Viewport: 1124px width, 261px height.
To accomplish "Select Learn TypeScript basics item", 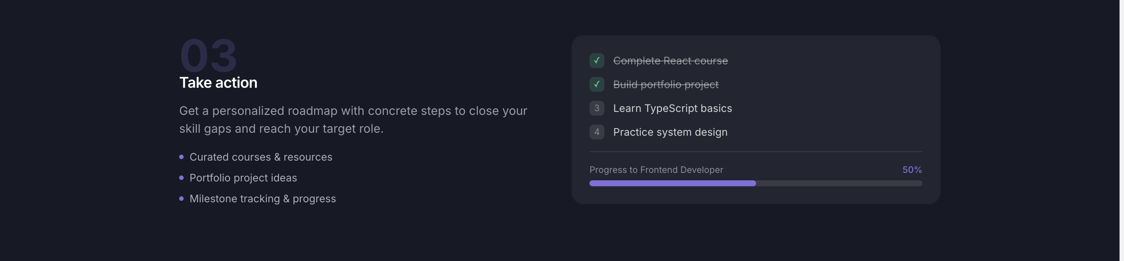I will tap(672, 108).
